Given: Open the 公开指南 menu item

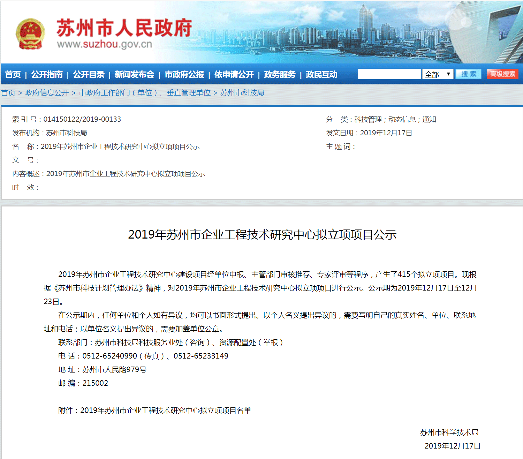Looking at the screenshot, I should [47, 75].
